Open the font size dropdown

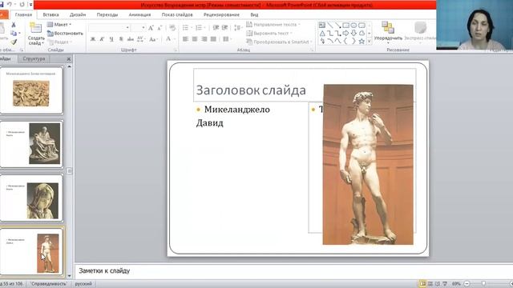coord(143,28)
